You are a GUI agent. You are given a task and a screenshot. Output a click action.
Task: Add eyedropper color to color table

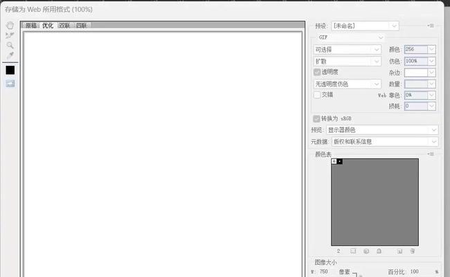tap(399, 251)
